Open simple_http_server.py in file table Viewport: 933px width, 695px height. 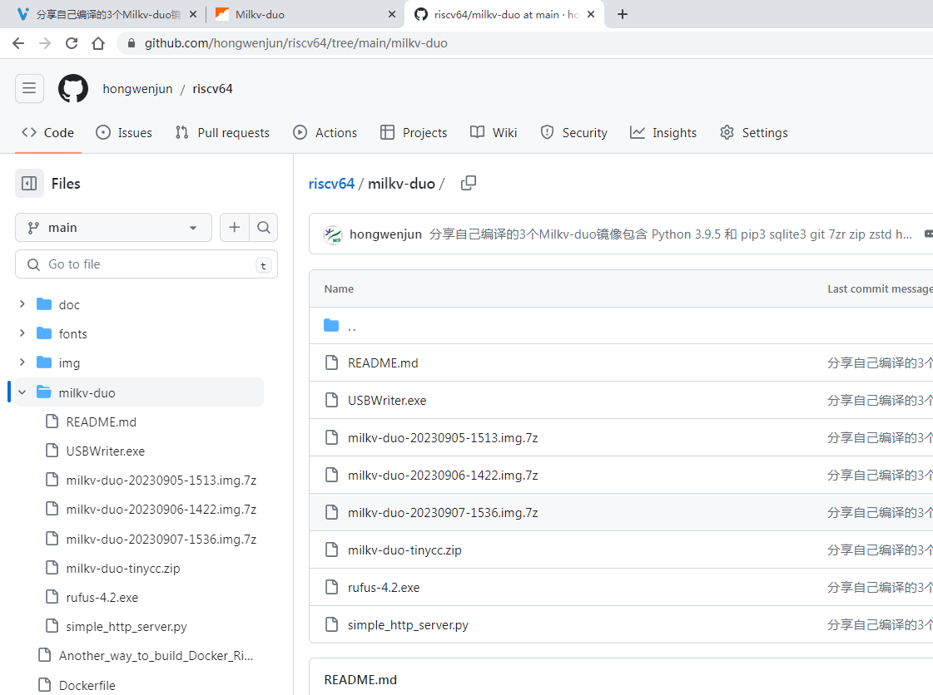tap(408, 625)
